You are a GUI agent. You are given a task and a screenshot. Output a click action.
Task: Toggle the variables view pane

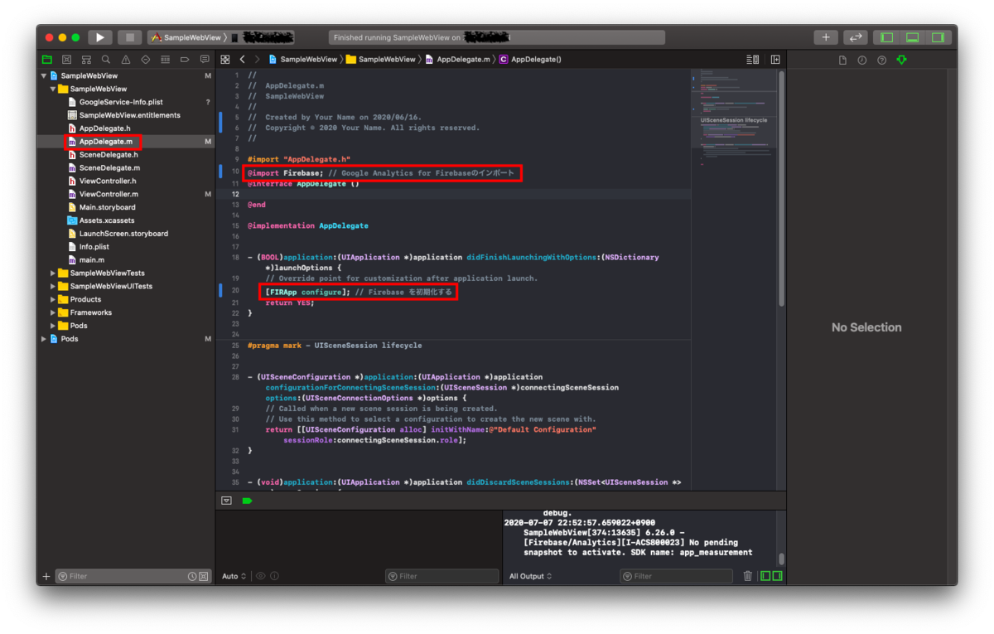(x=765, y=576)
